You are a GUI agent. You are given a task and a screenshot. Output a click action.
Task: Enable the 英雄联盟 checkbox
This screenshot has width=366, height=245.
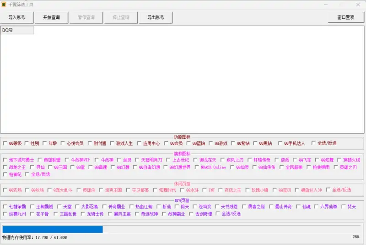point(40,160)
